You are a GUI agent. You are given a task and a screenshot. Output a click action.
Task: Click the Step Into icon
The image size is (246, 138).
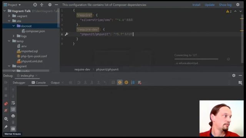pos(85,82)
